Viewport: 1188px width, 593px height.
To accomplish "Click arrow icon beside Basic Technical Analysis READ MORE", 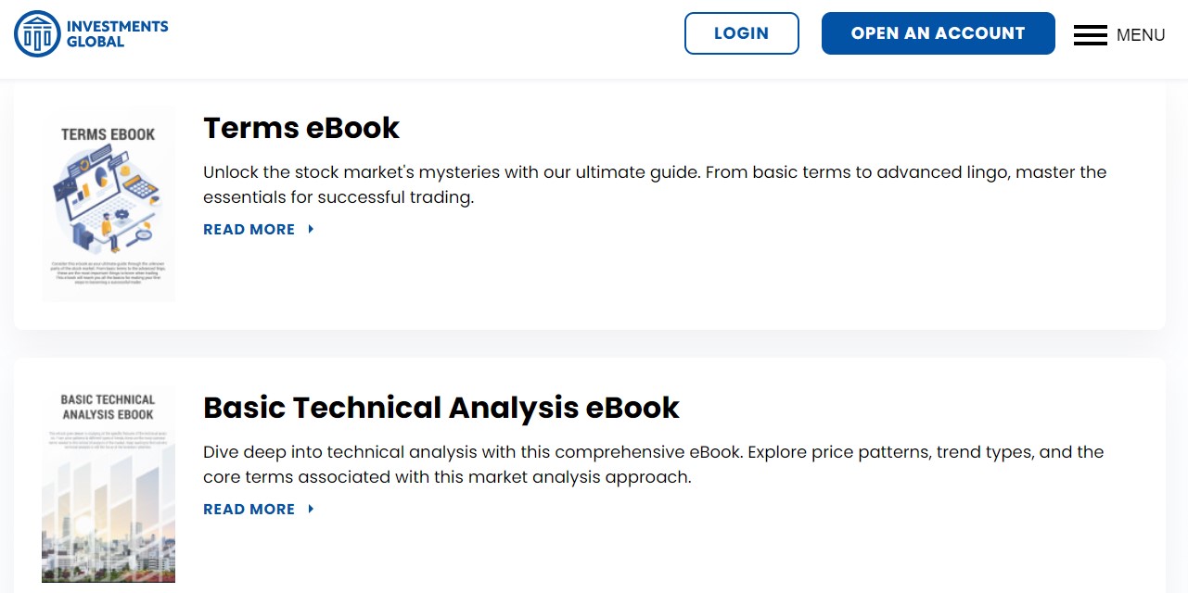I will point(311,510).
